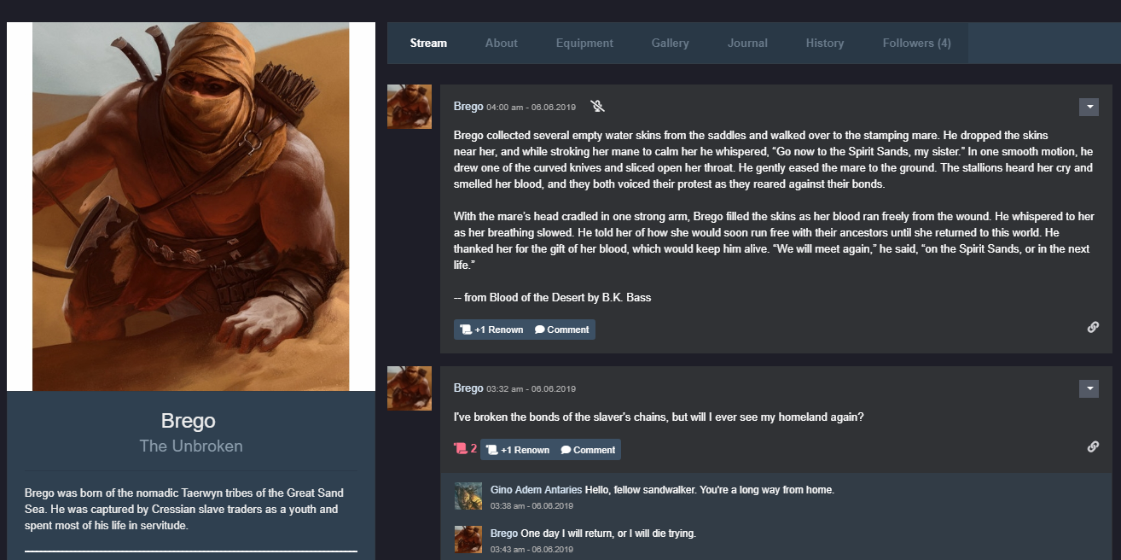1121x560 pixels.
Task: Click Brego's small avatar in comment reply
Action: pyautogui.click(x=468, y=539)
